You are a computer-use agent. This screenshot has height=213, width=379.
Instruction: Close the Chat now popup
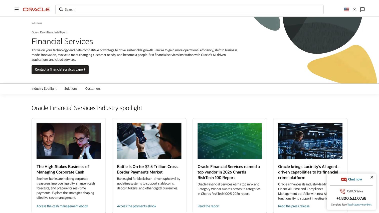click(372, 177)
